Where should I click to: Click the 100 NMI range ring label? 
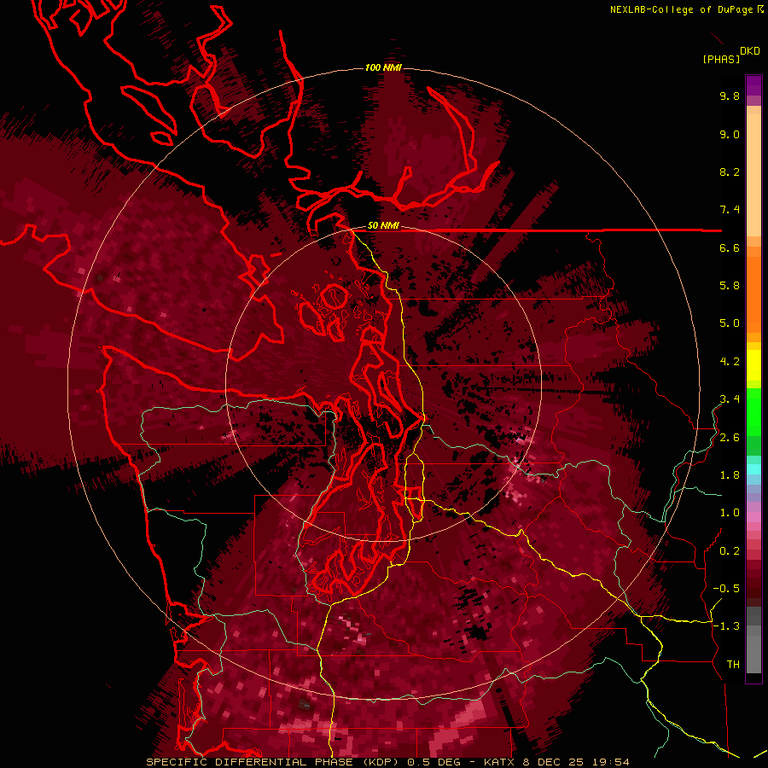tap(383, 67)
